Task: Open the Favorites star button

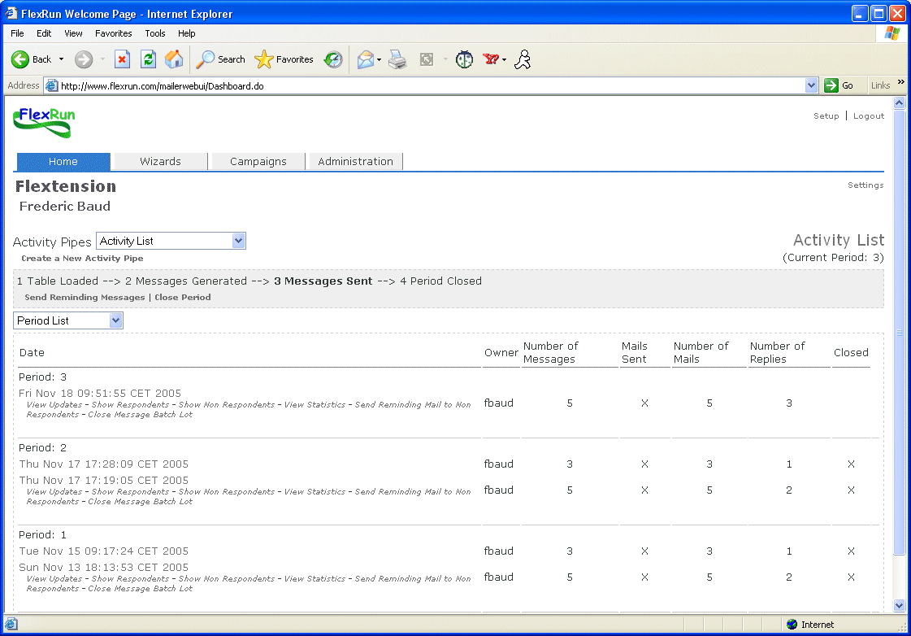Action: (284, 59)
